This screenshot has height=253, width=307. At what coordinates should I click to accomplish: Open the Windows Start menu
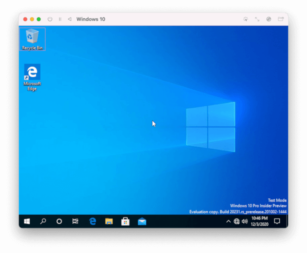[27, 221]
